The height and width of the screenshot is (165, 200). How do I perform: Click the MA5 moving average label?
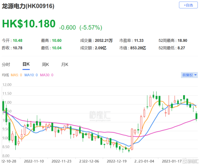point(16,75)
